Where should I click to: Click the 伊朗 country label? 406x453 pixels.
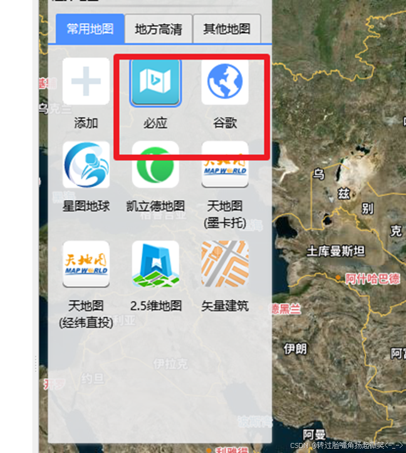click(295, 349)
